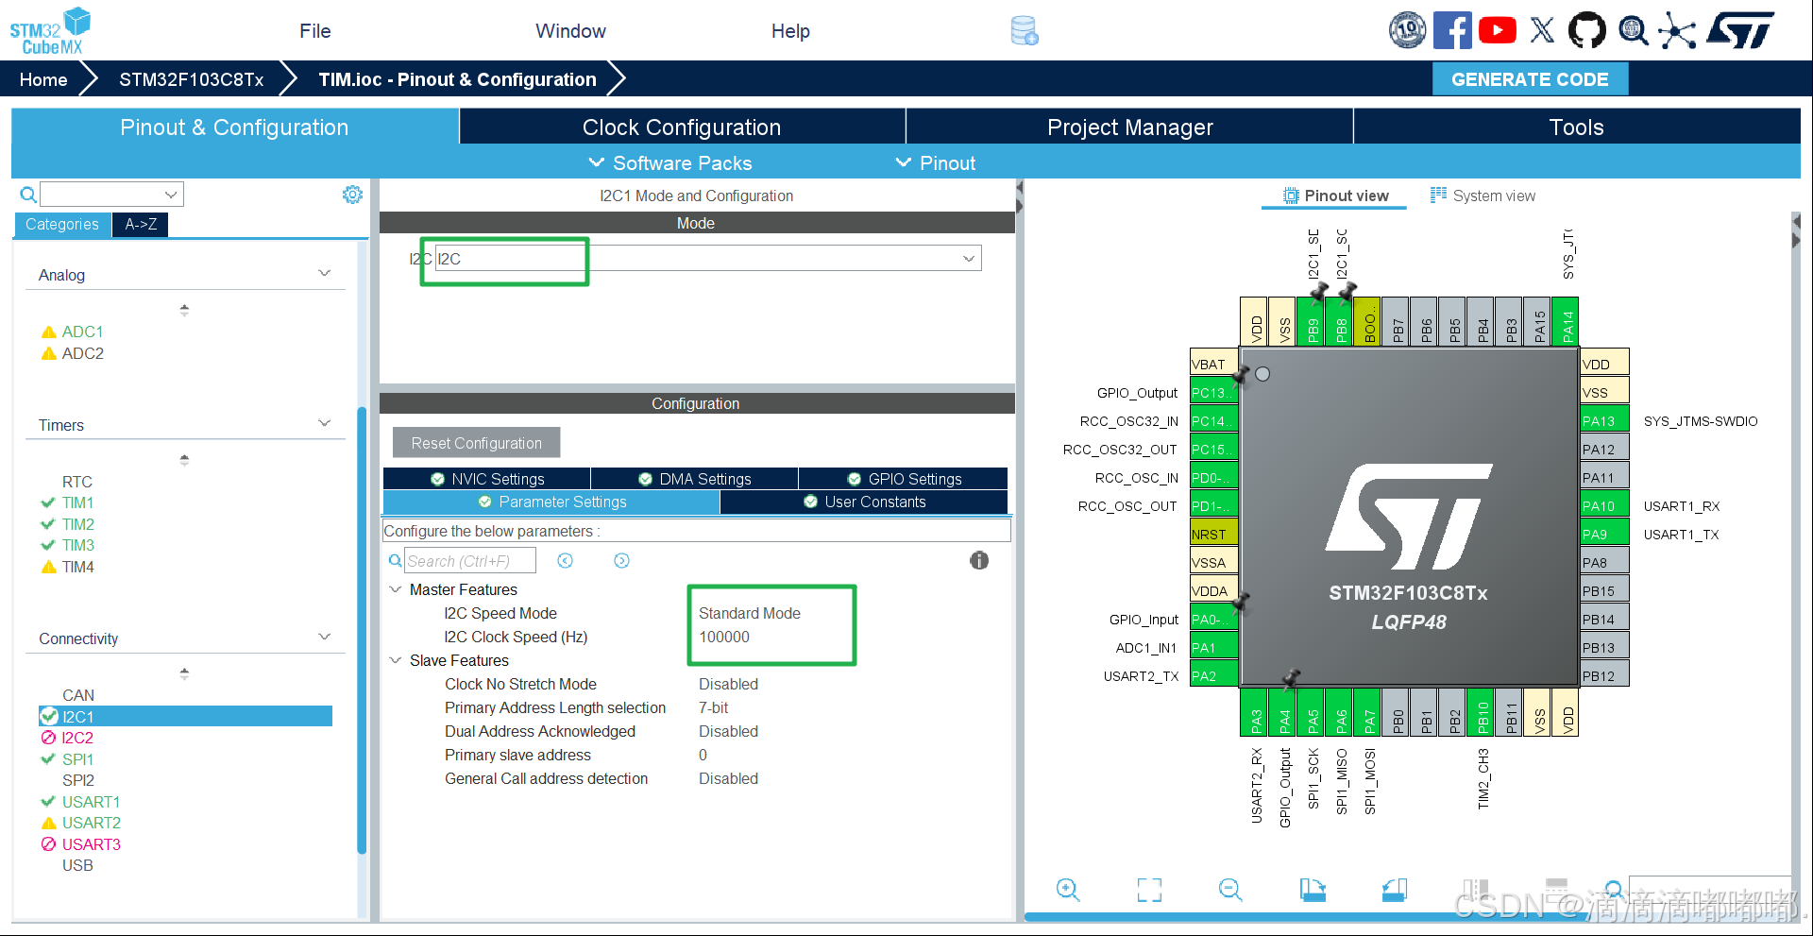Click the parameter search magnifier icon

(x=395, y=561)
